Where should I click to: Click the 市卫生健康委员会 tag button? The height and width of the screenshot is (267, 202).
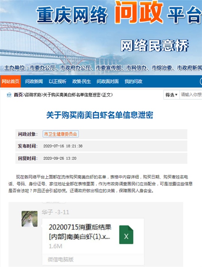point(61,134)
